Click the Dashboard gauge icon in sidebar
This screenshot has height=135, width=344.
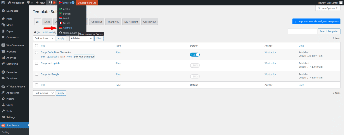click(3, 11)
